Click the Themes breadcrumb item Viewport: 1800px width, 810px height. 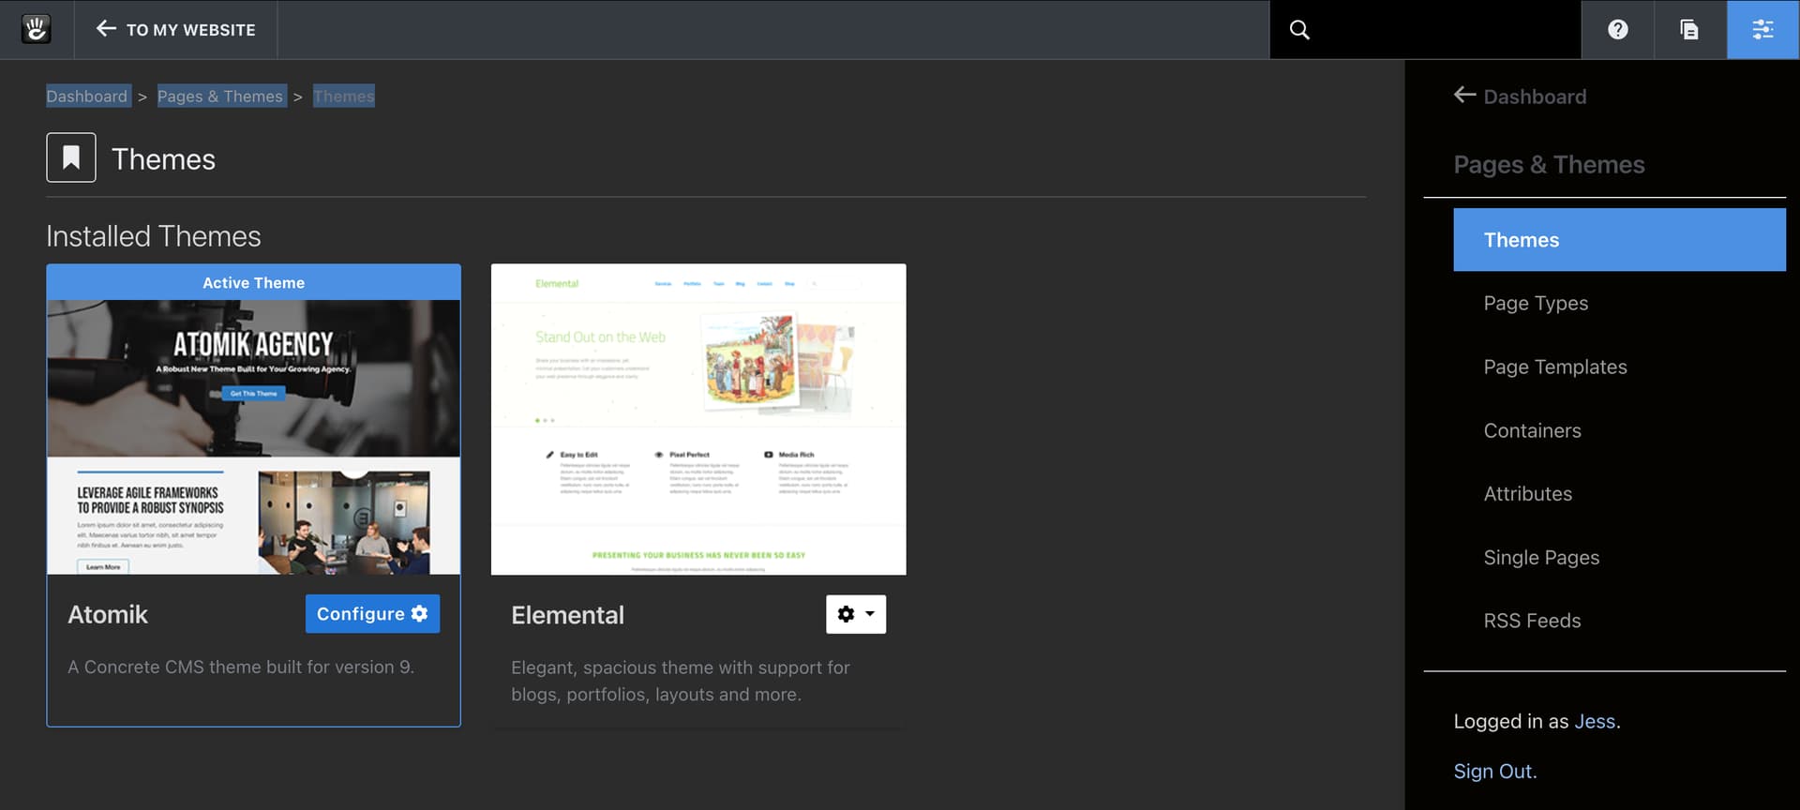click(x=344, y=96)
